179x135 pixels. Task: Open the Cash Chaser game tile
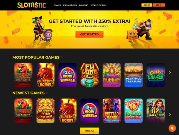pyautogui.click(x=156, y=75)
